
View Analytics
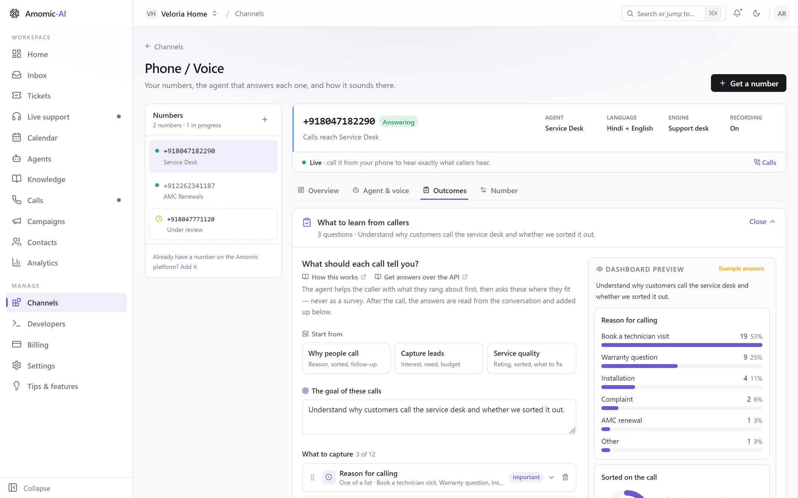pos(66,263)
